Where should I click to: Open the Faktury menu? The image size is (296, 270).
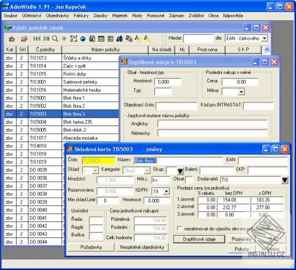[x=81, y=15]
